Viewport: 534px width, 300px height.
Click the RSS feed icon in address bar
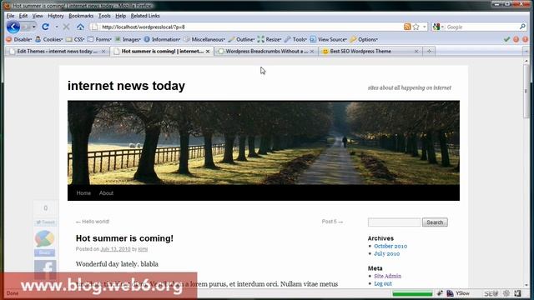(x=407, y=27)
